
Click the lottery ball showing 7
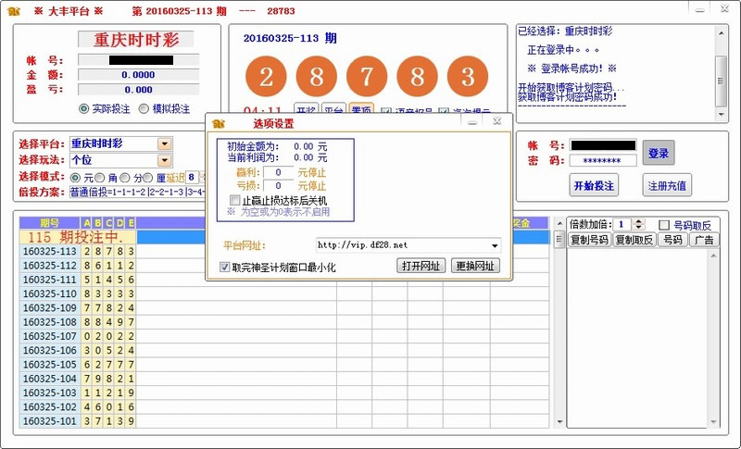point(367,77)
